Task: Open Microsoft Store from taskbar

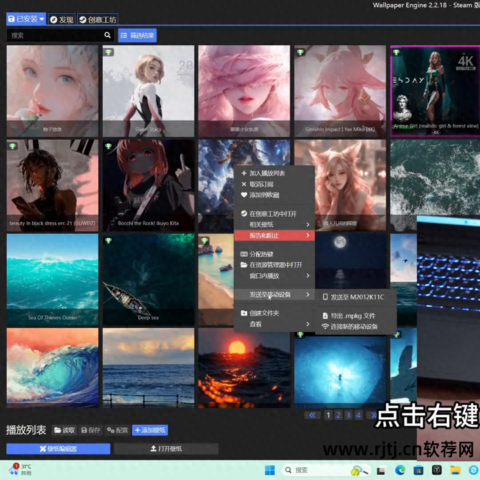Action: (x=419, y=470)
